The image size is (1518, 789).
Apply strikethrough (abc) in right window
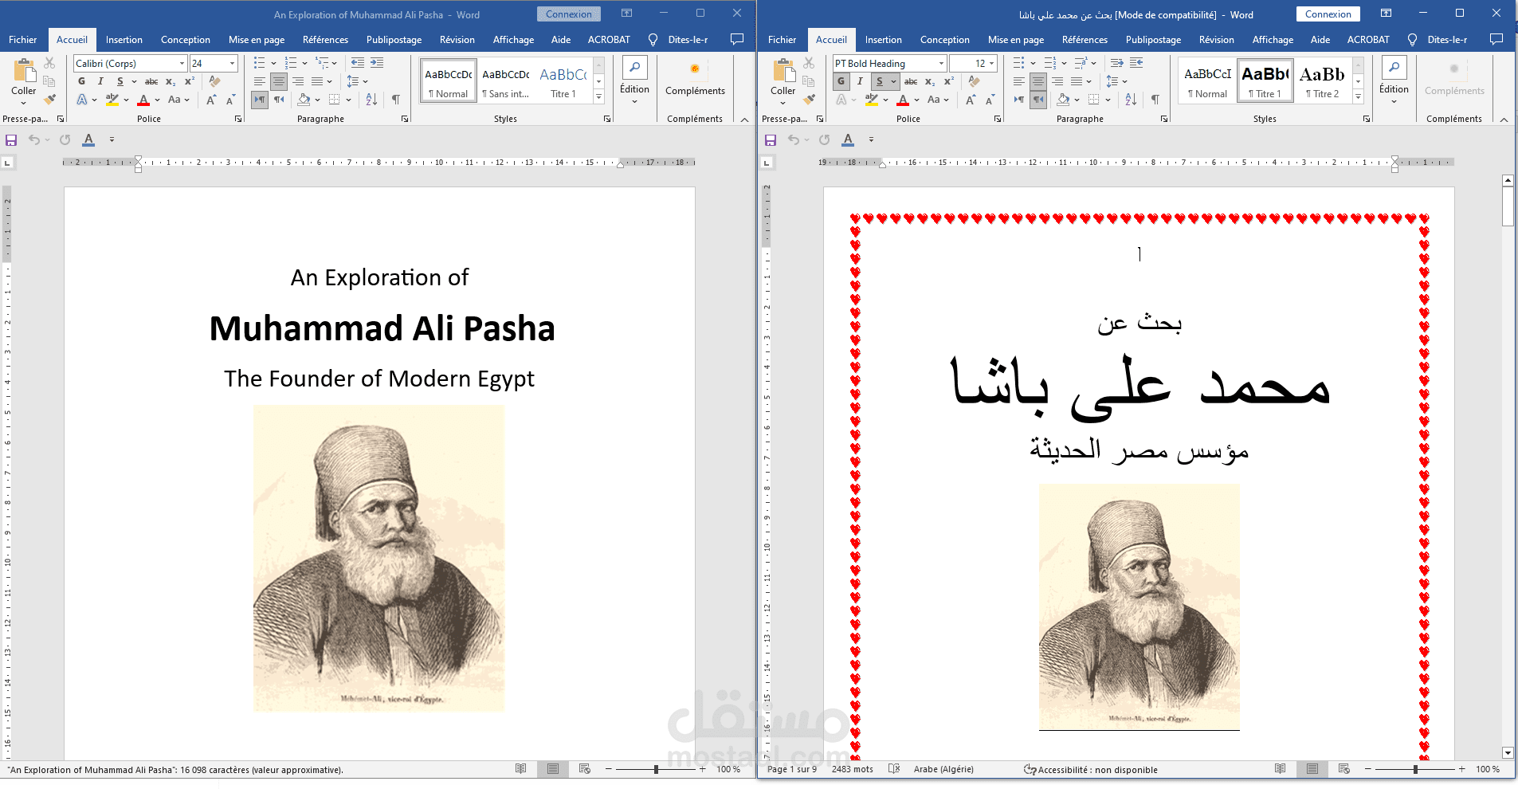point(911,81)
